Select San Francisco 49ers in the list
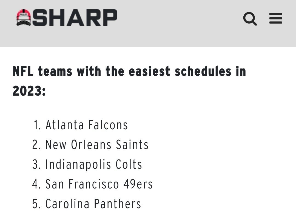This screenshot has height=220, width=296. [99, 184]
